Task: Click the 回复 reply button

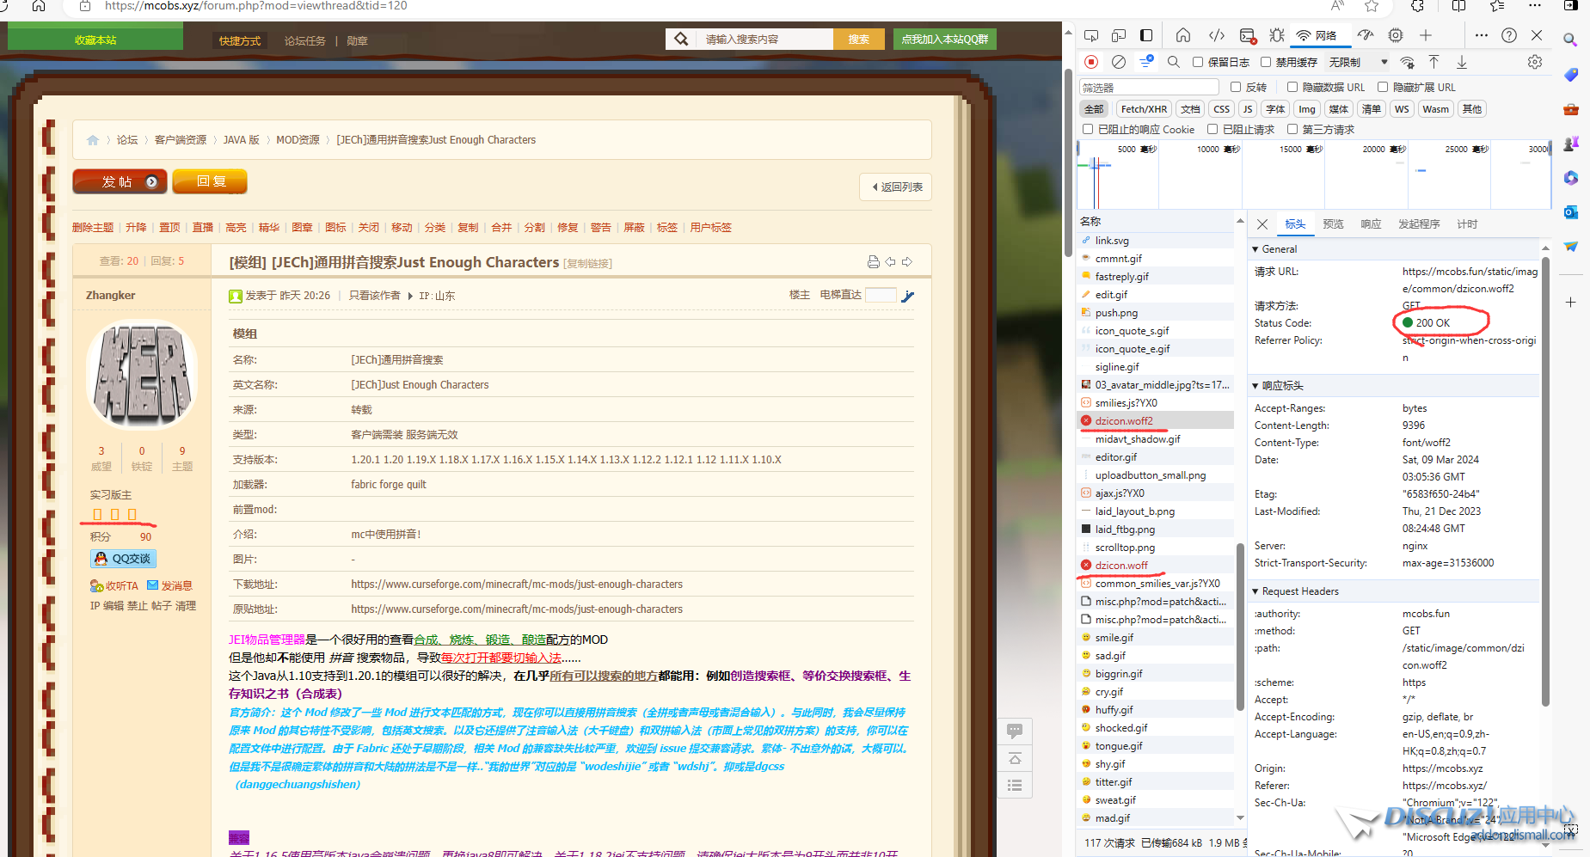Action: coord(210,181)
